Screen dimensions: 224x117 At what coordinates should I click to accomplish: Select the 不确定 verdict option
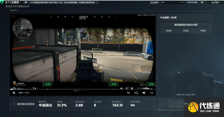click(203, 31)
